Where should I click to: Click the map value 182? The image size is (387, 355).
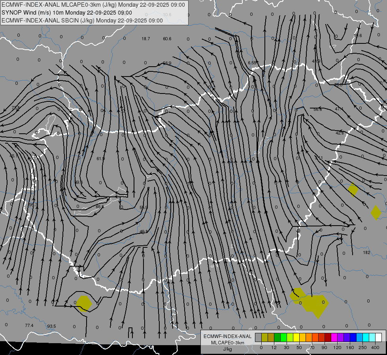[367, 252]
